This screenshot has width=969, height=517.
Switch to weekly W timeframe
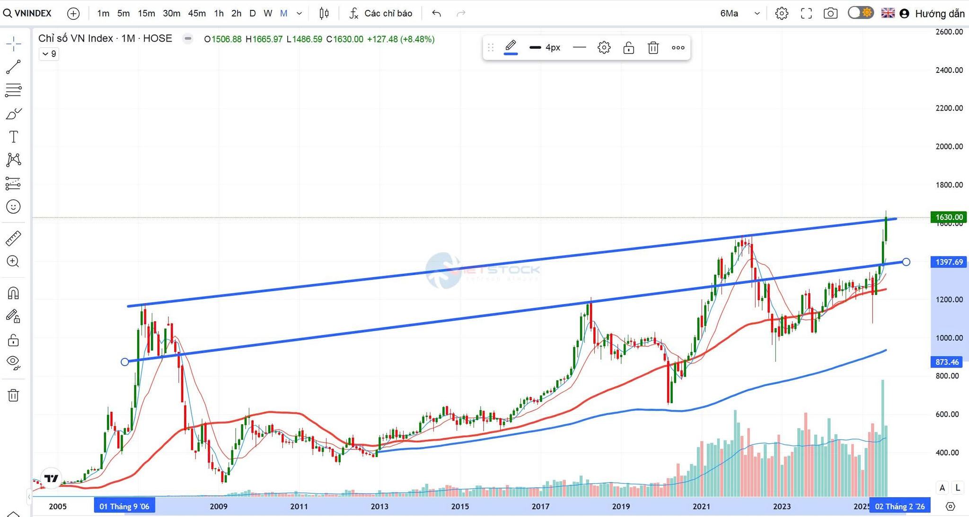click(x=268, y=13)
